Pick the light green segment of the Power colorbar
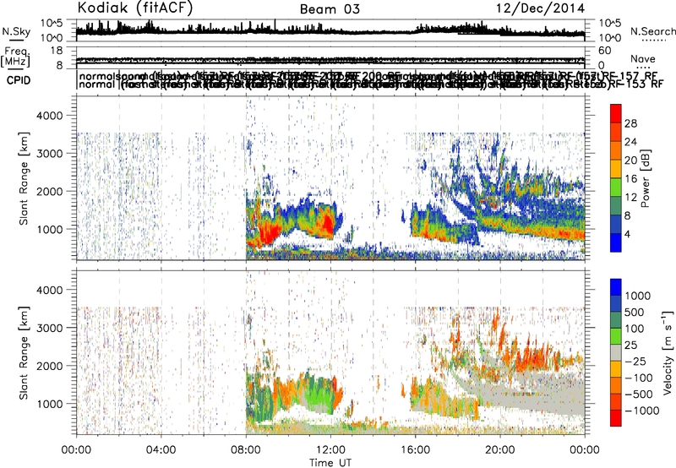Screen dimensions: 676x468 (616, 187)
